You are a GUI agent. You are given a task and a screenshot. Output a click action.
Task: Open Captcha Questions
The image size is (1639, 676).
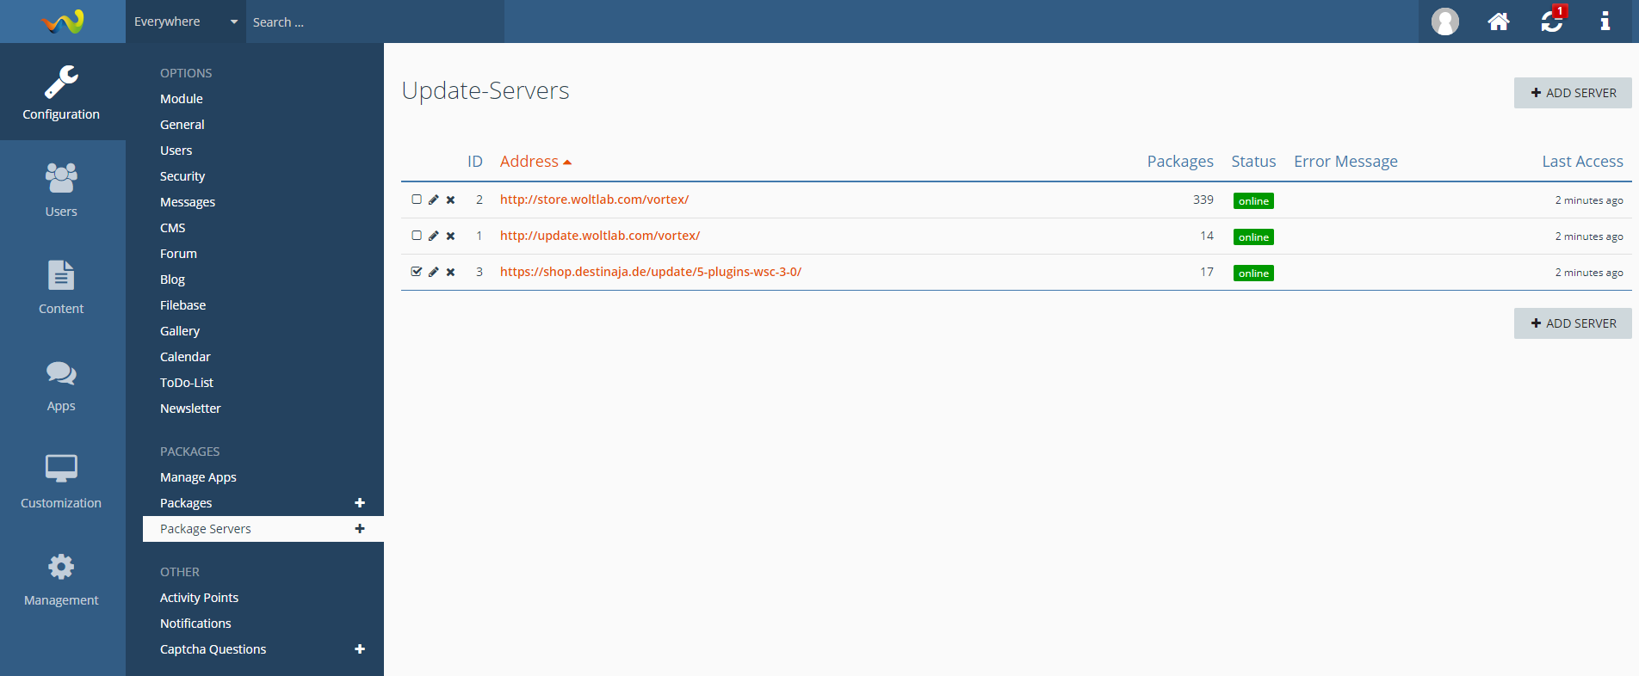pos(213,649)
